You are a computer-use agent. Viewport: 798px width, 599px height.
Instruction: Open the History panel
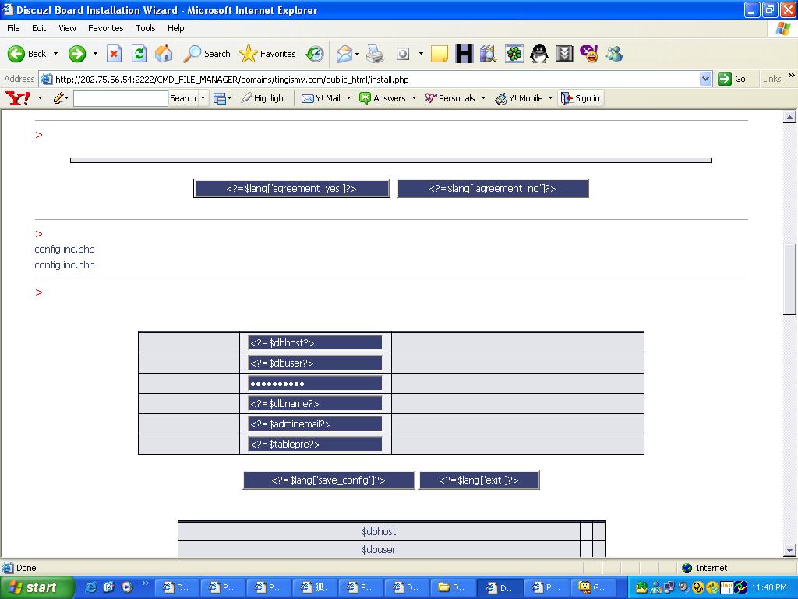coord(315,54)
